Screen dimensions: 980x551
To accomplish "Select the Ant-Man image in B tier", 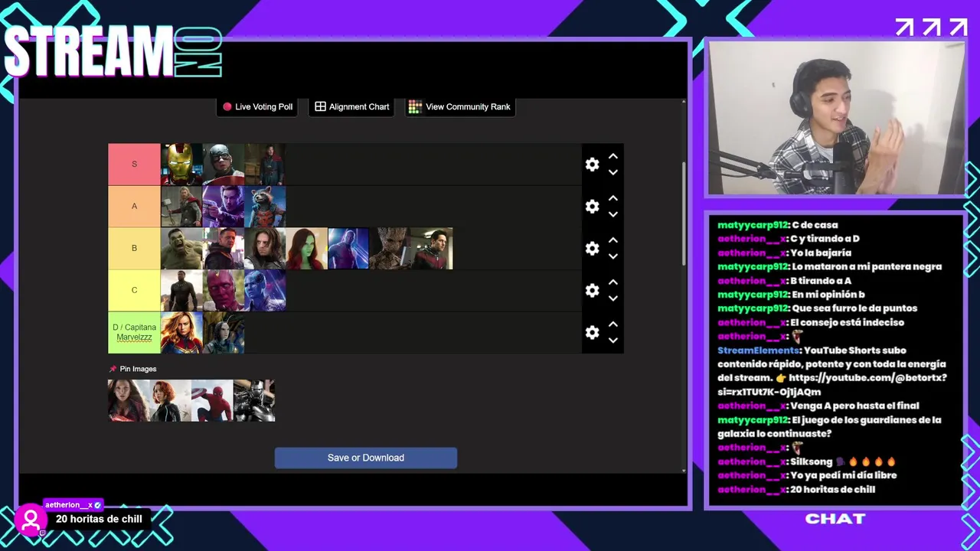I will click(x=432, y=249).
